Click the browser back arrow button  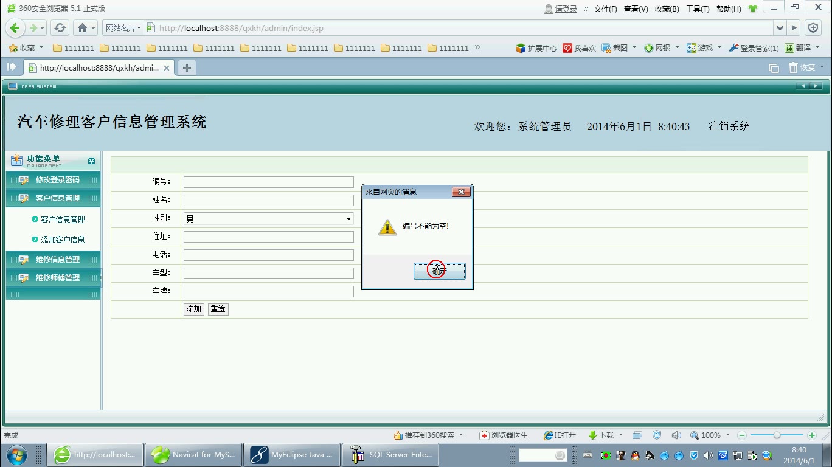click(x=15, y=28)
